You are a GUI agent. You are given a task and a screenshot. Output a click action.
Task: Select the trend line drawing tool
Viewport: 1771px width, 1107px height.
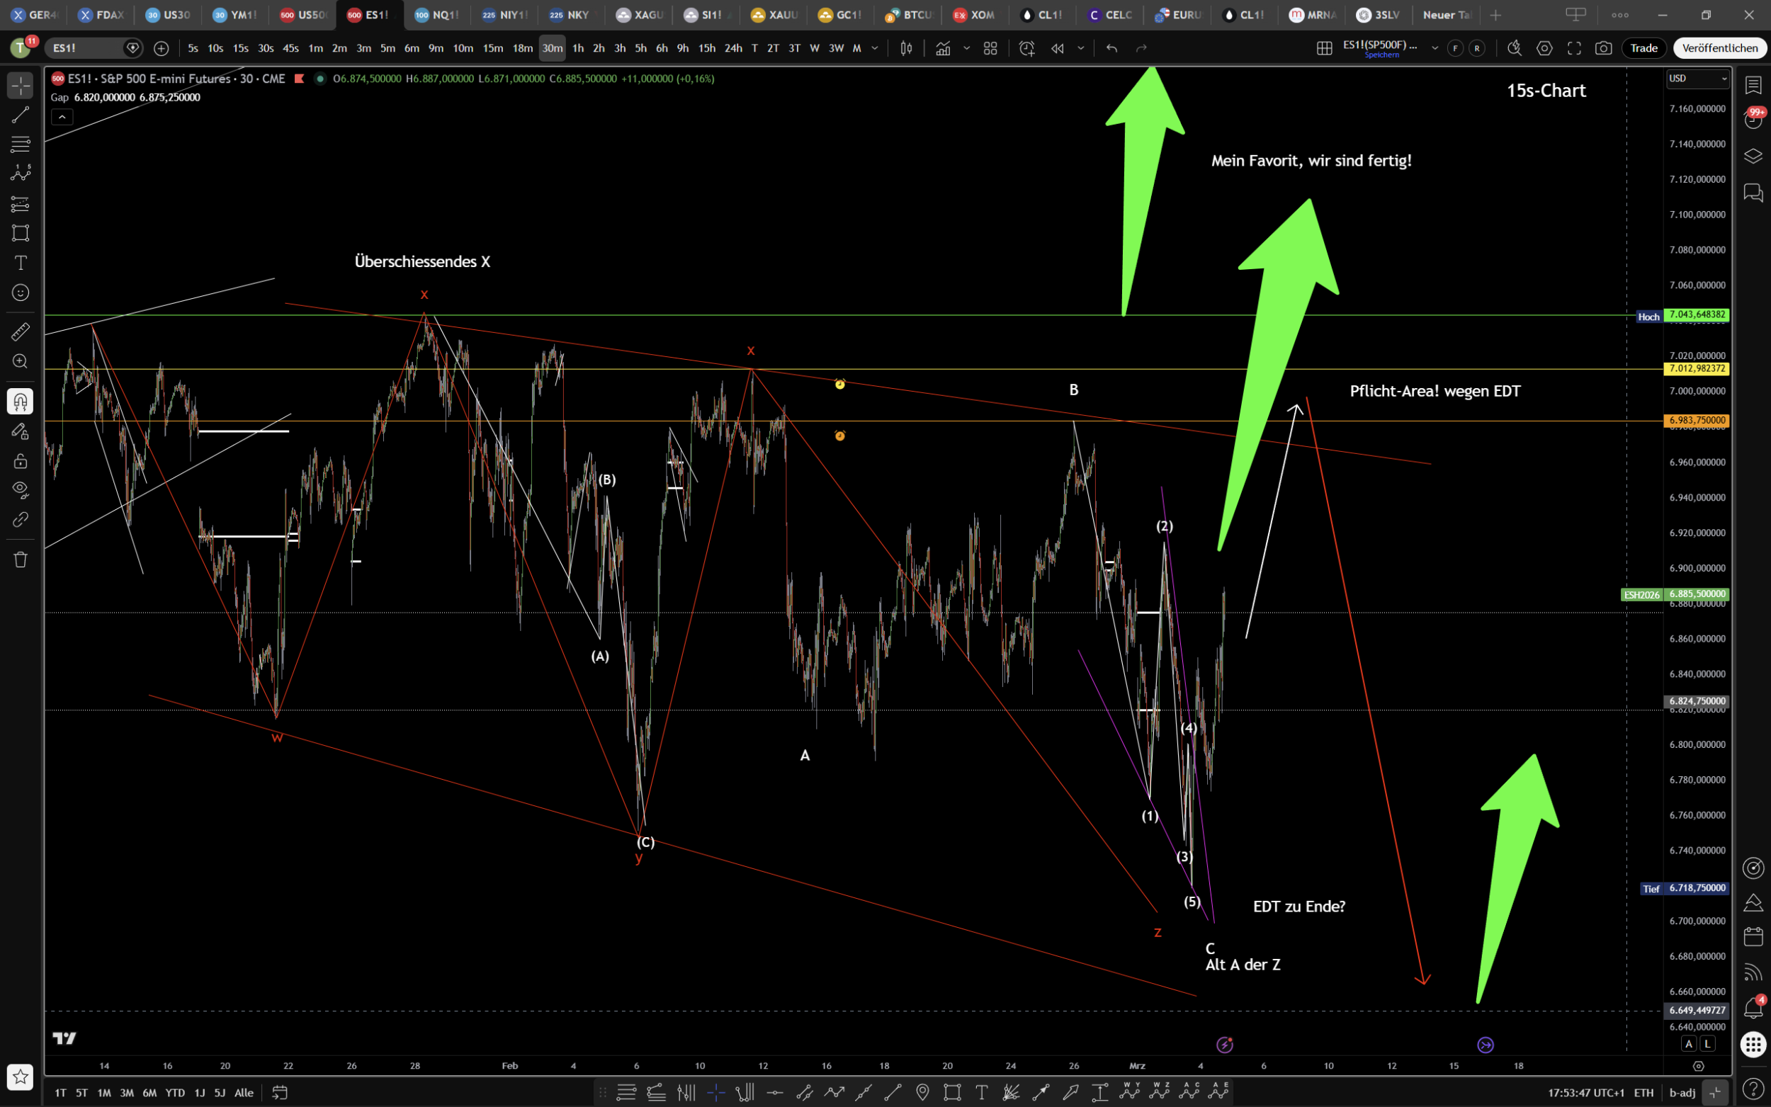[21, 114]
